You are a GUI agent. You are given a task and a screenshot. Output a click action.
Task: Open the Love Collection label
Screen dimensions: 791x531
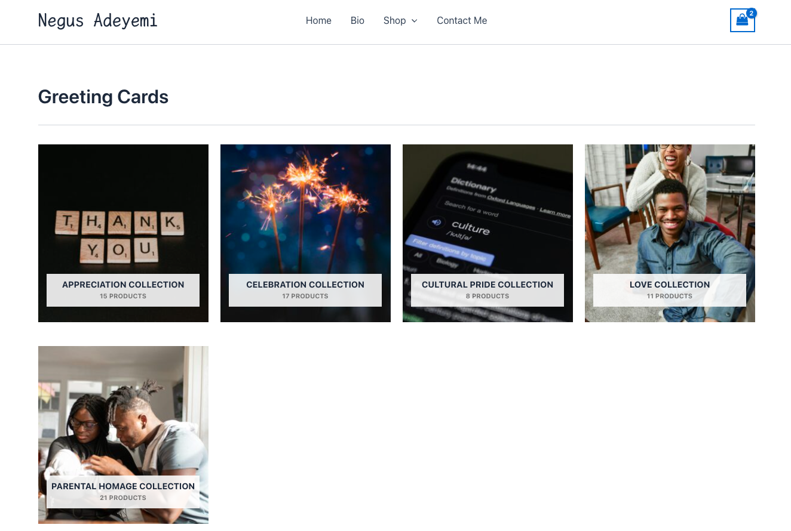pos(670,285)
